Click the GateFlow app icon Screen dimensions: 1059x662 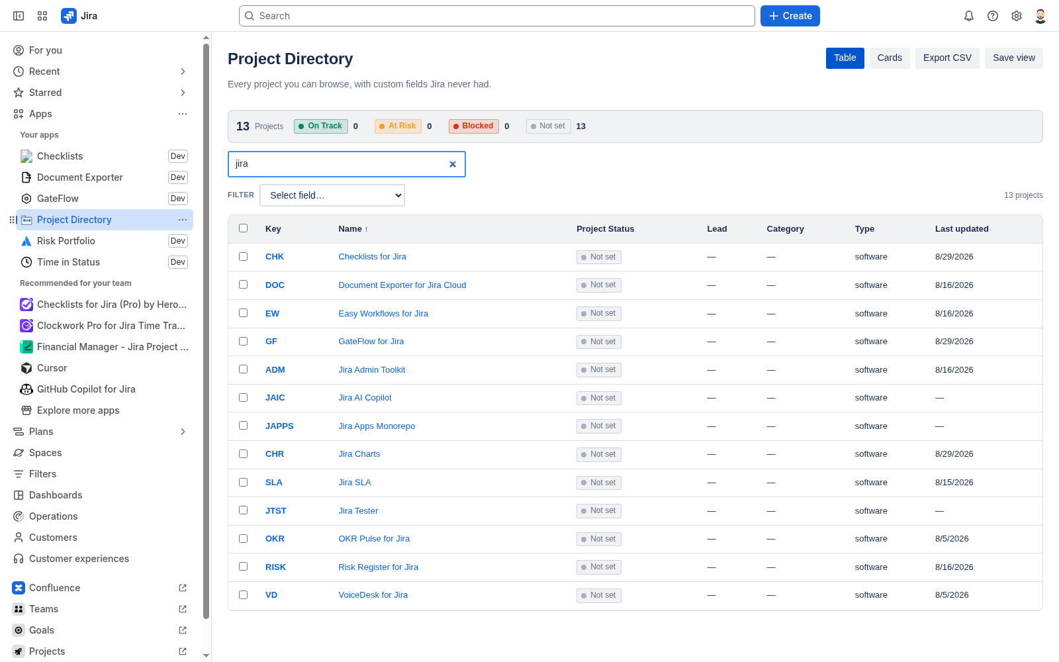(x=26, y=199)
